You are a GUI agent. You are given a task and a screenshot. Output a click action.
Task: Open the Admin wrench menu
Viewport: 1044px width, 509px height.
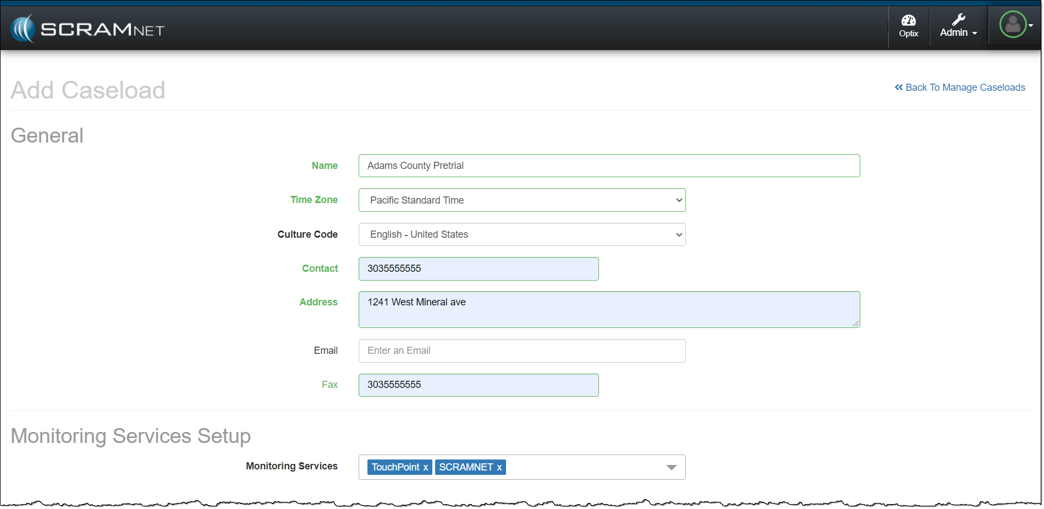pos(958,26)
